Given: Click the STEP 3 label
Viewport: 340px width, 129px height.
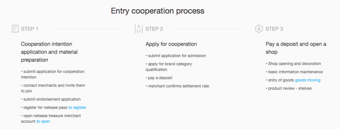Looking at the screenshot, I should tap(274, 29).
